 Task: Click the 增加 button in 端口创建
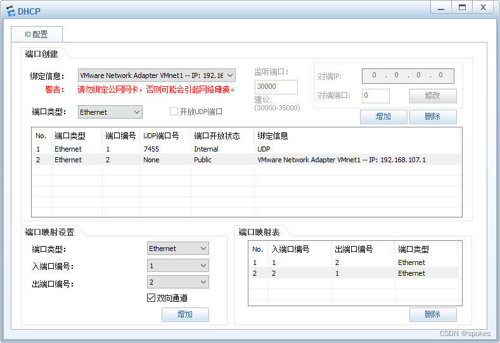pos(383,117)
